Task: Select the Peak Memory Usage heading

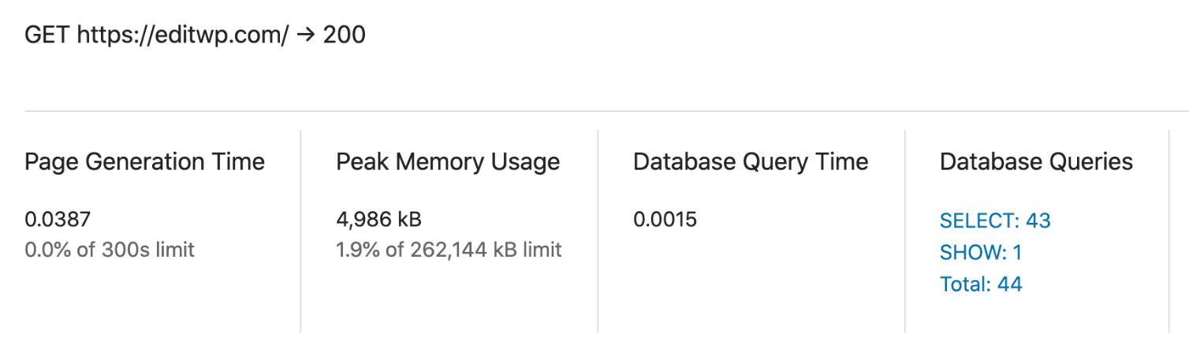Action: coord(448,162)
